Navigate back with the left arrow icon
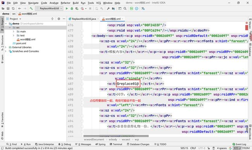Image resolution: width=252 pixels, height=150 pixels. (x=19, y=9)
